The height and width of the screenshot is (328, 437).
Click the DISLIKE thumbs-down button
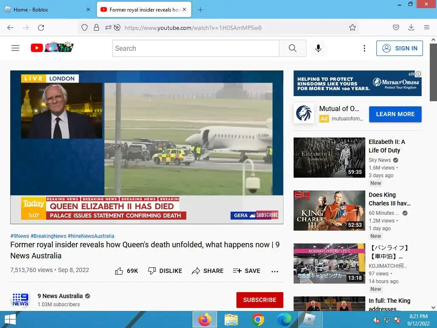coord(165,271)
